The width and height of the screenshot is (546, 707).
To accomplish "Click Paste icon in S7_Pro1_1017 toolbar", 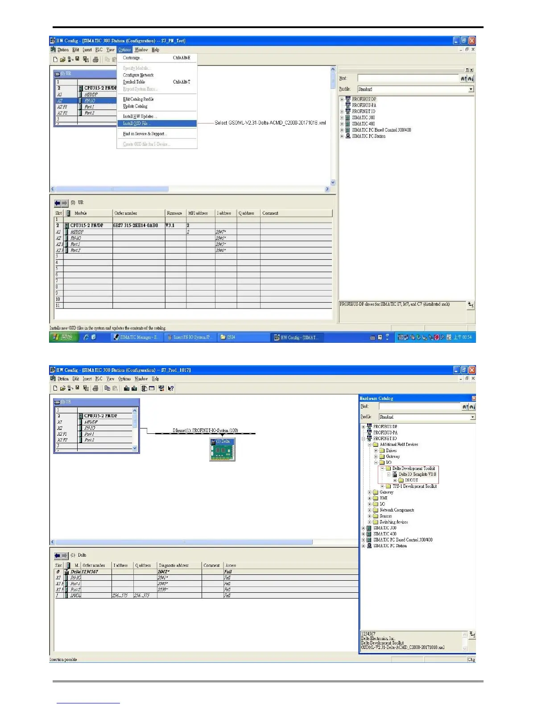I will 115,388.
